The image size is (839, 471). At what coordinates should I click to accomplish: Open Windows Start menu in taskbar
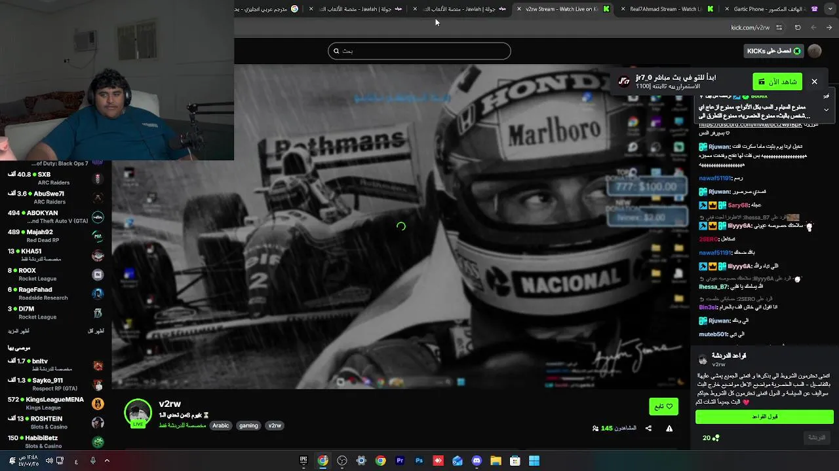(x=534, y=461)
